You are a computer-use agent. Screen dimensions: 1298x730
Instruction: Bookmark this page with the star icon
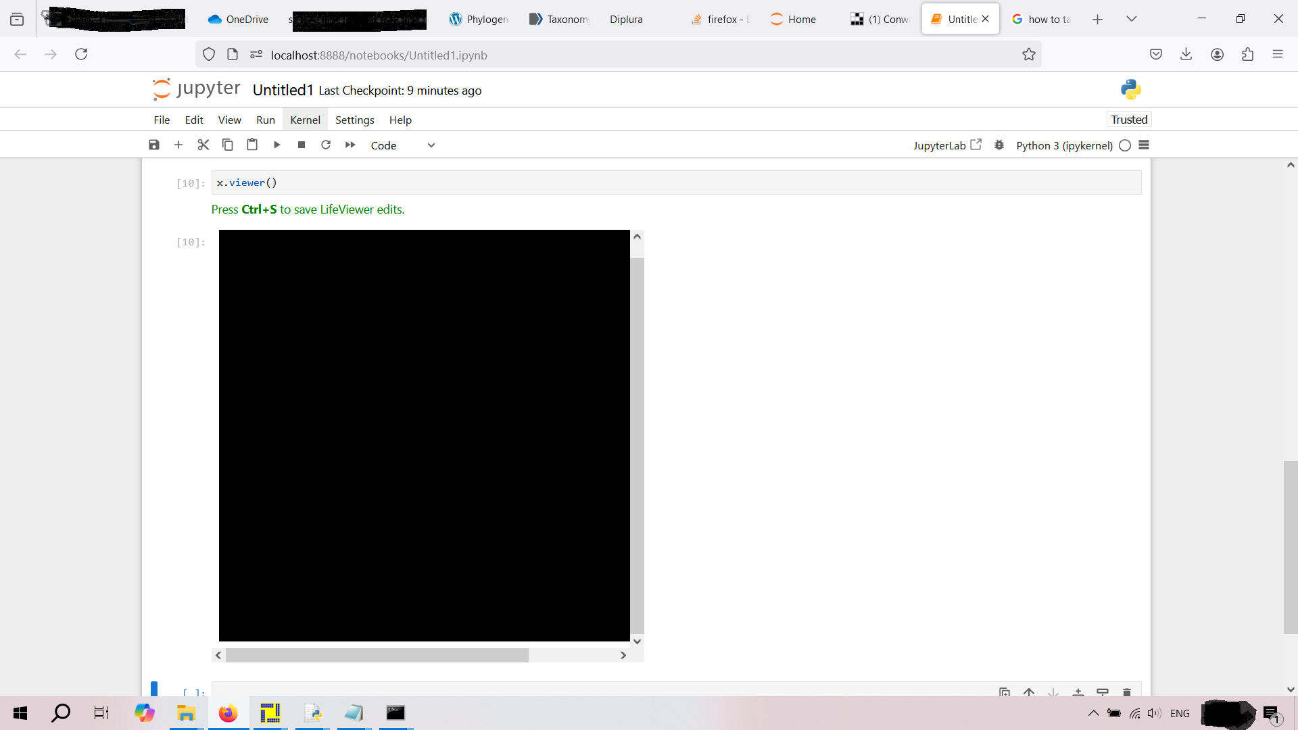coord(1029,55)
